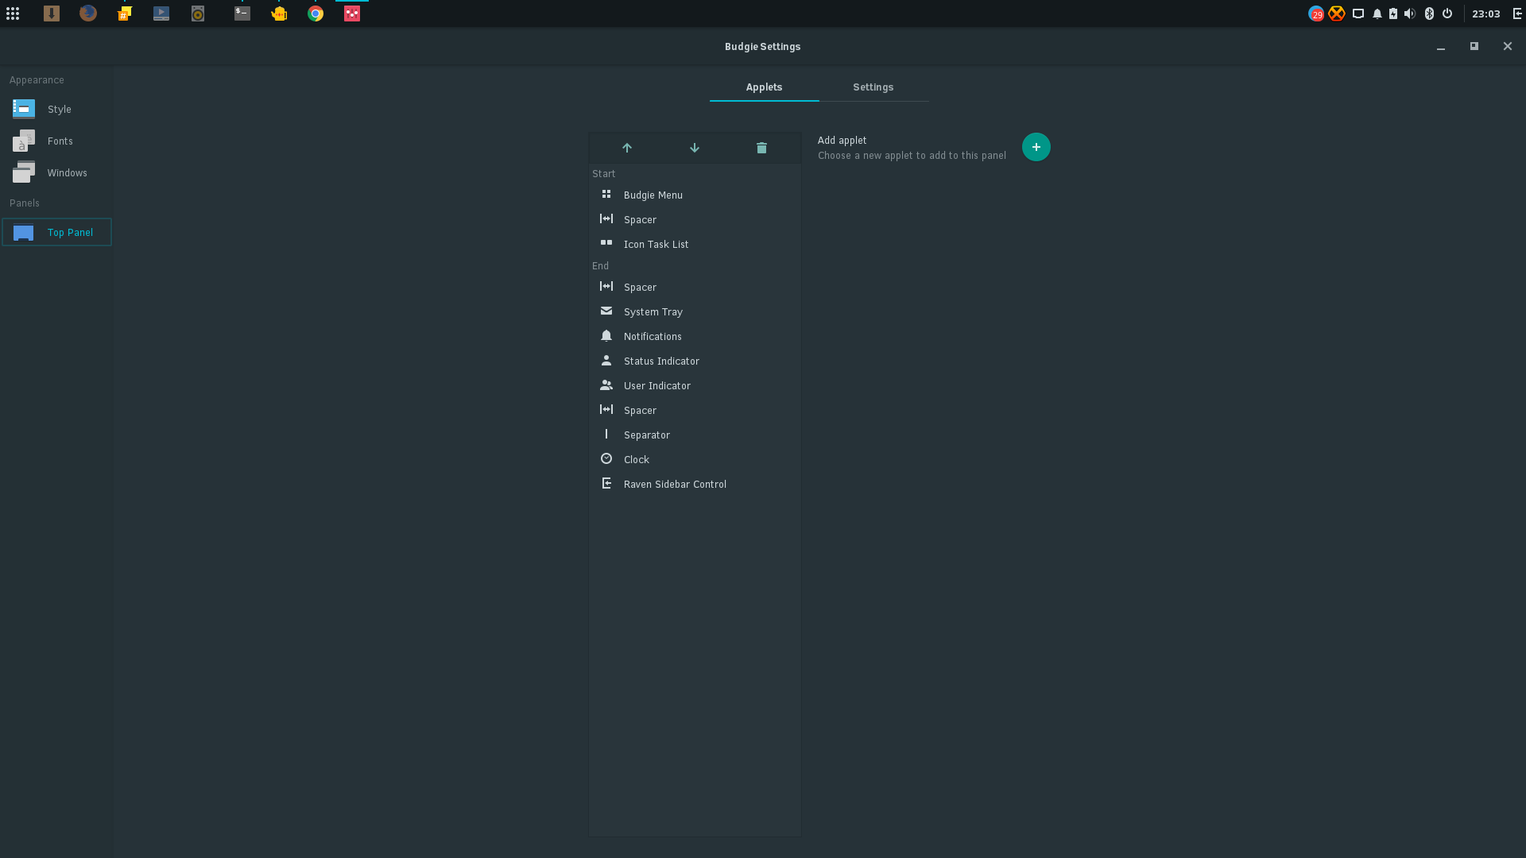Select the Spacer applet above Icon Task List
The width and height of the screenshot is (1526, 858).
(695, 219)
